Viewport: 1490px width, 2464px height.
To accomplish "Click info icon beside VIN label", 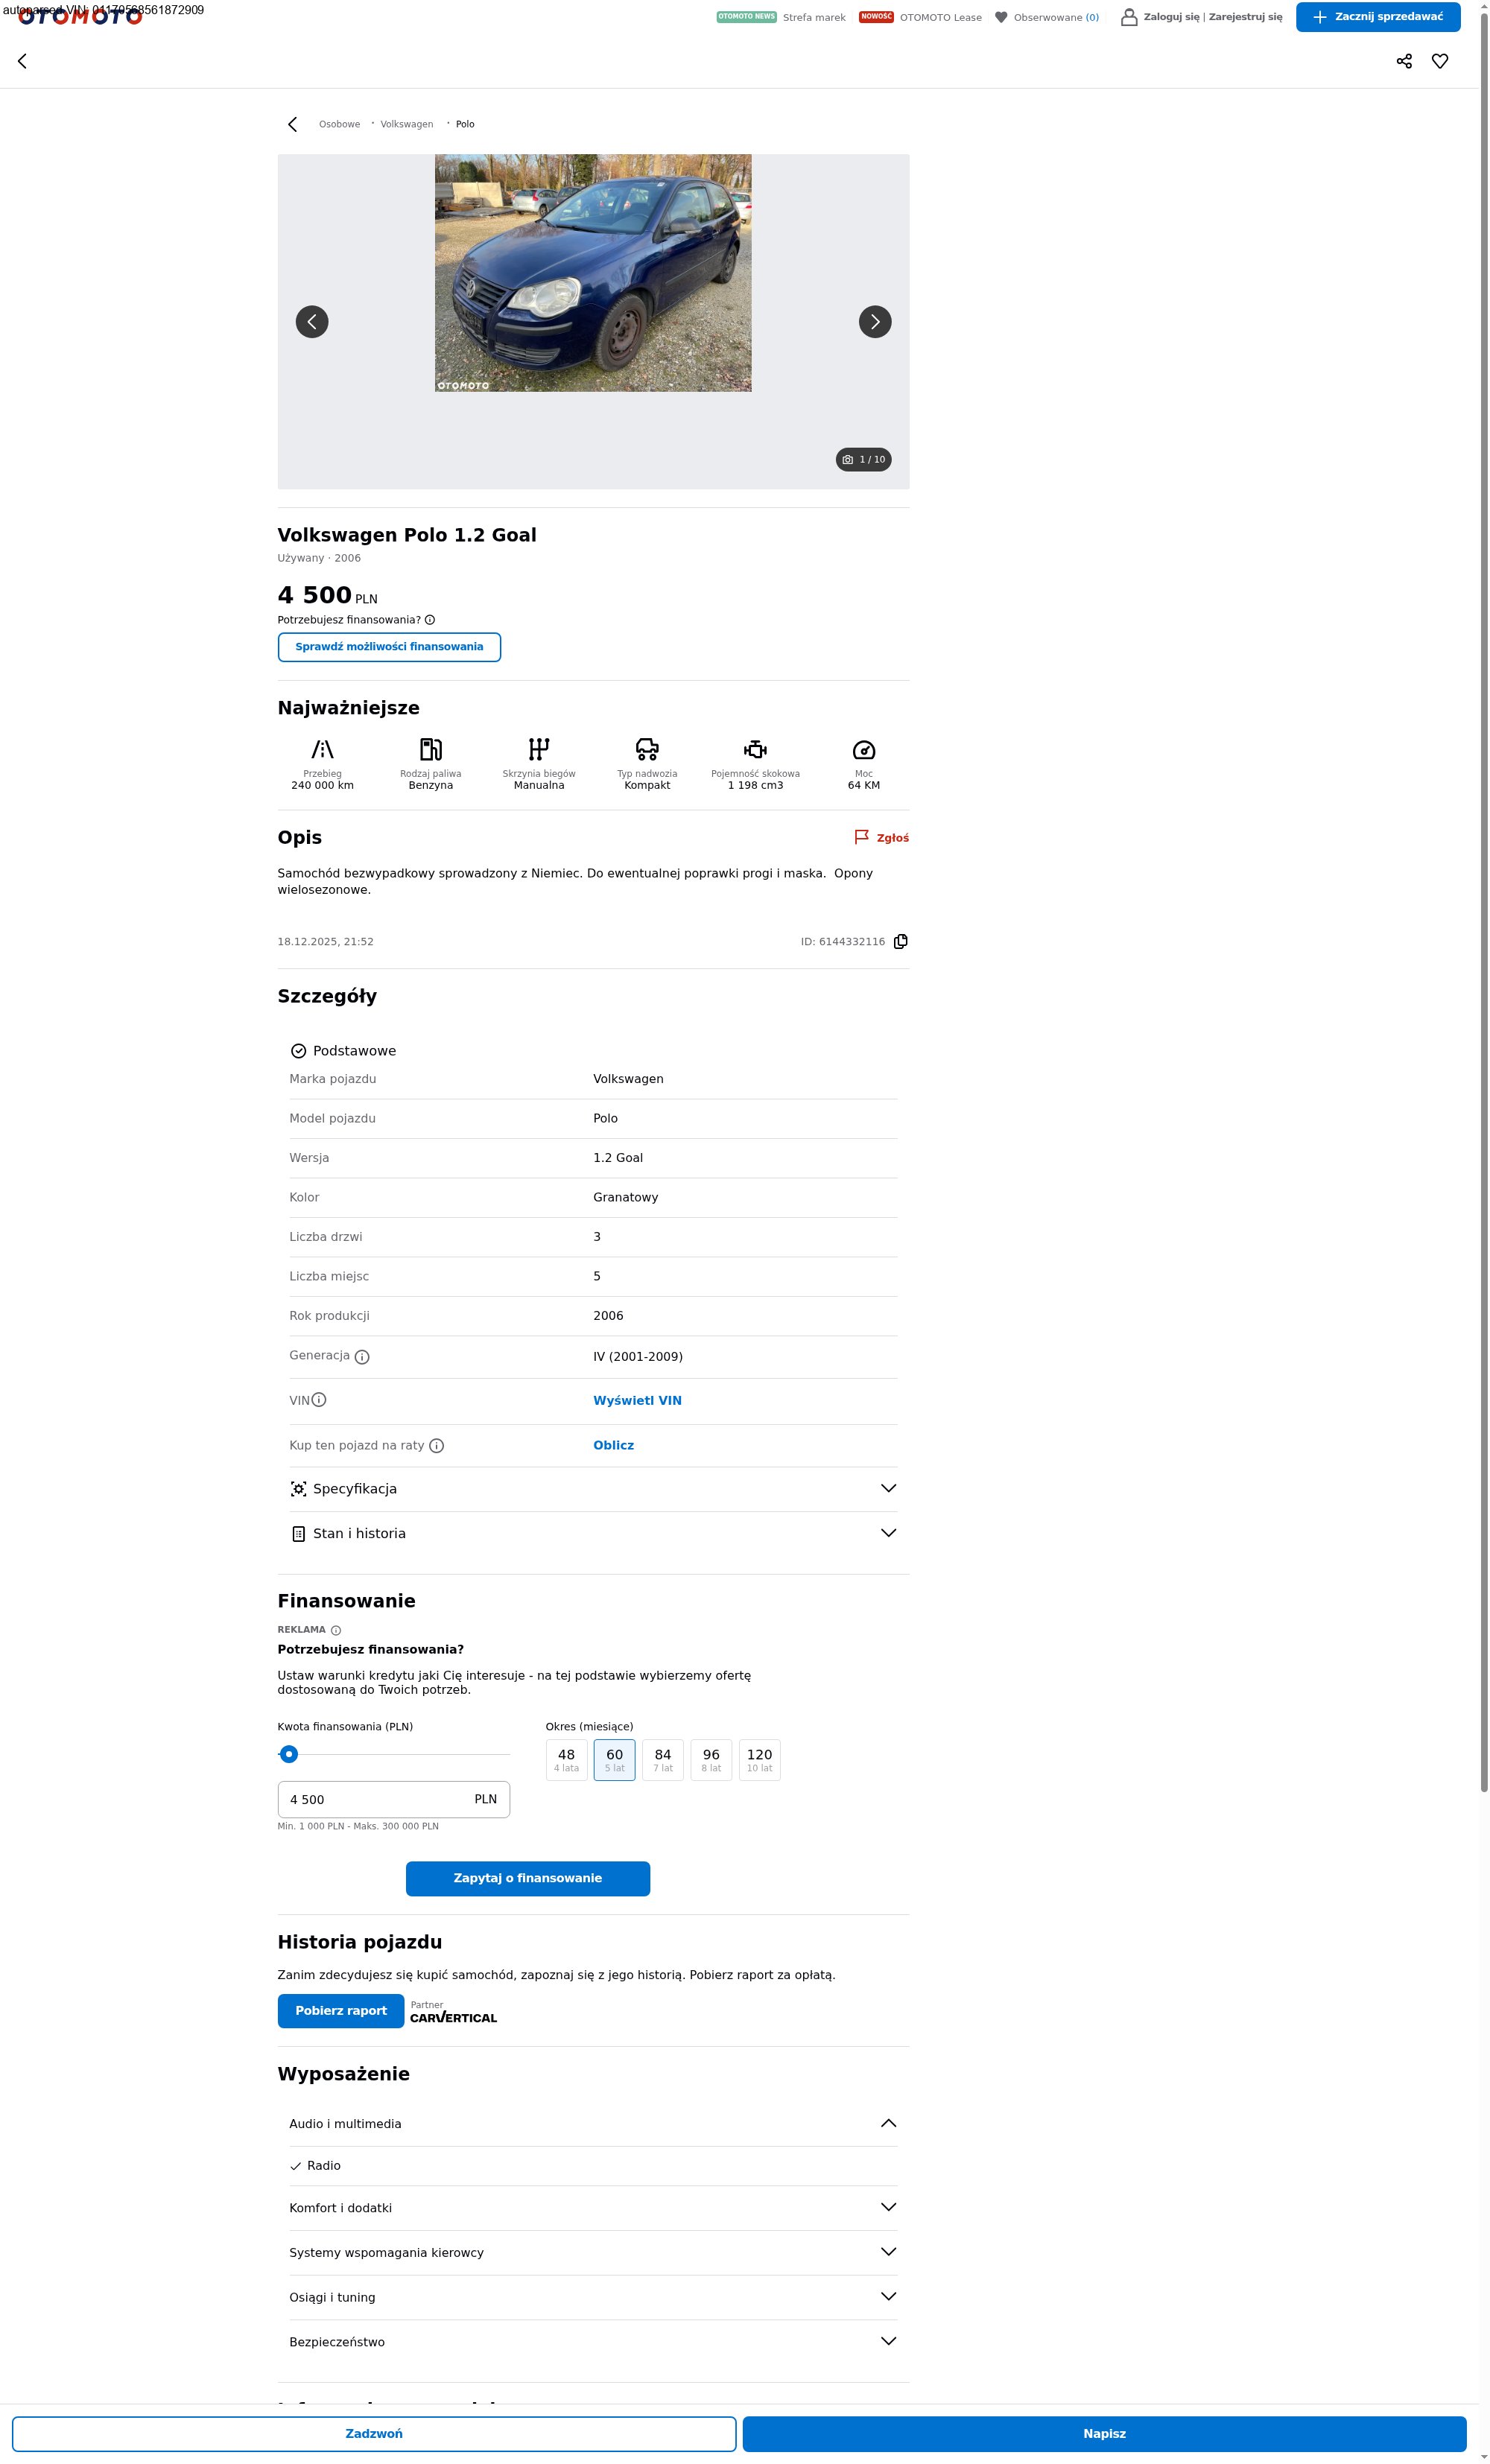I will pos(319,1400).
